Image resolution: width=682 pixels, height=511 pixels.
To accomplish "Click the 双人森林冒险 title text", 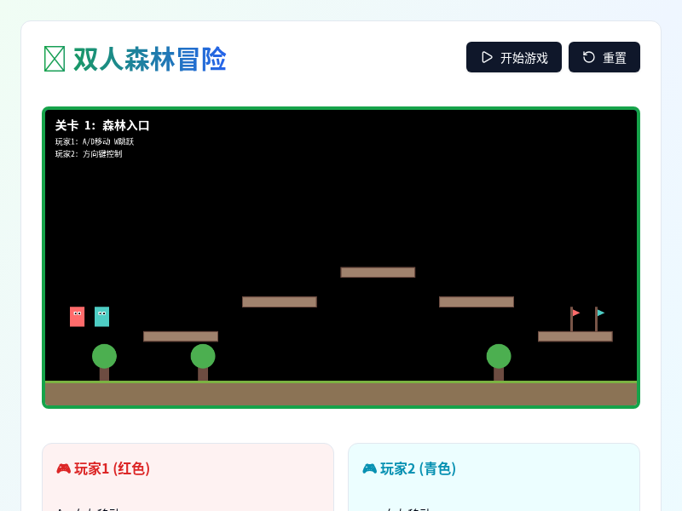I will (150, 59).
